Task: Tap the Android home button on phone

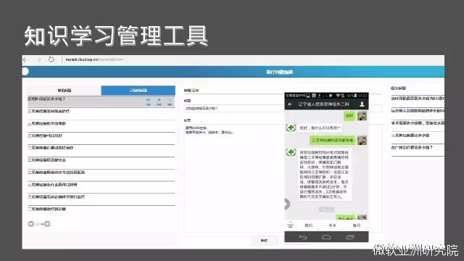Action: click(326, 237)
